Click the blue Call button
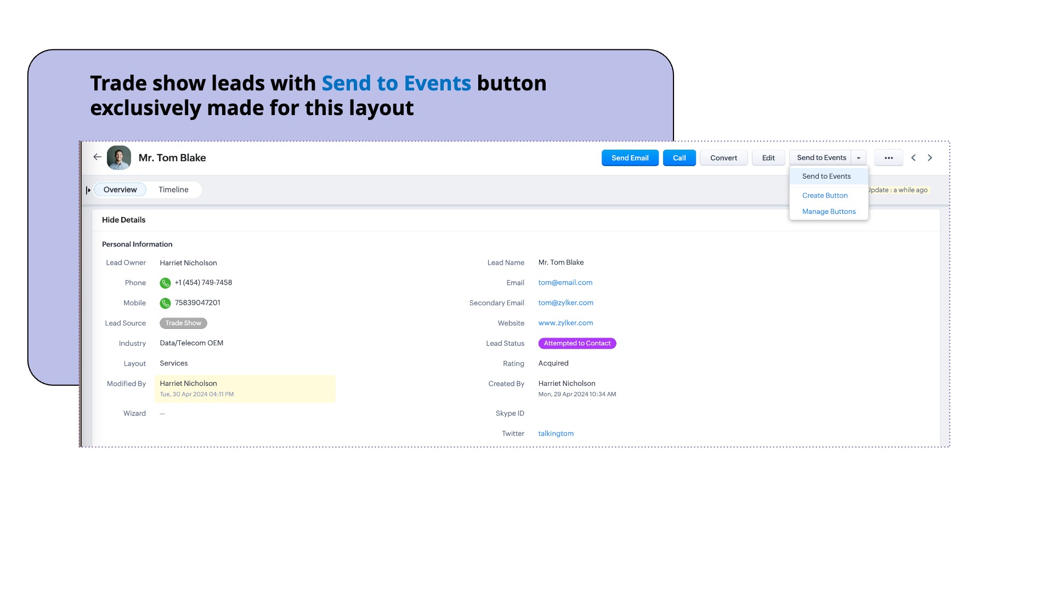 tap(680, 158)
